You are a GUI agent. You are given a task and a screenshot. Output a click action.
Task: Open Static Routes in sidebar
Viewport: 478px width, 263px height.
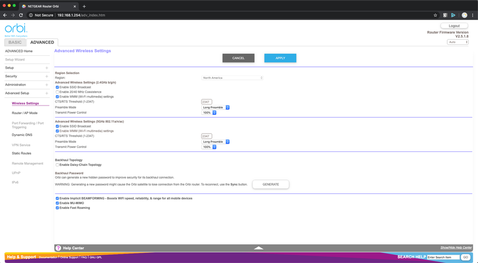22,153
